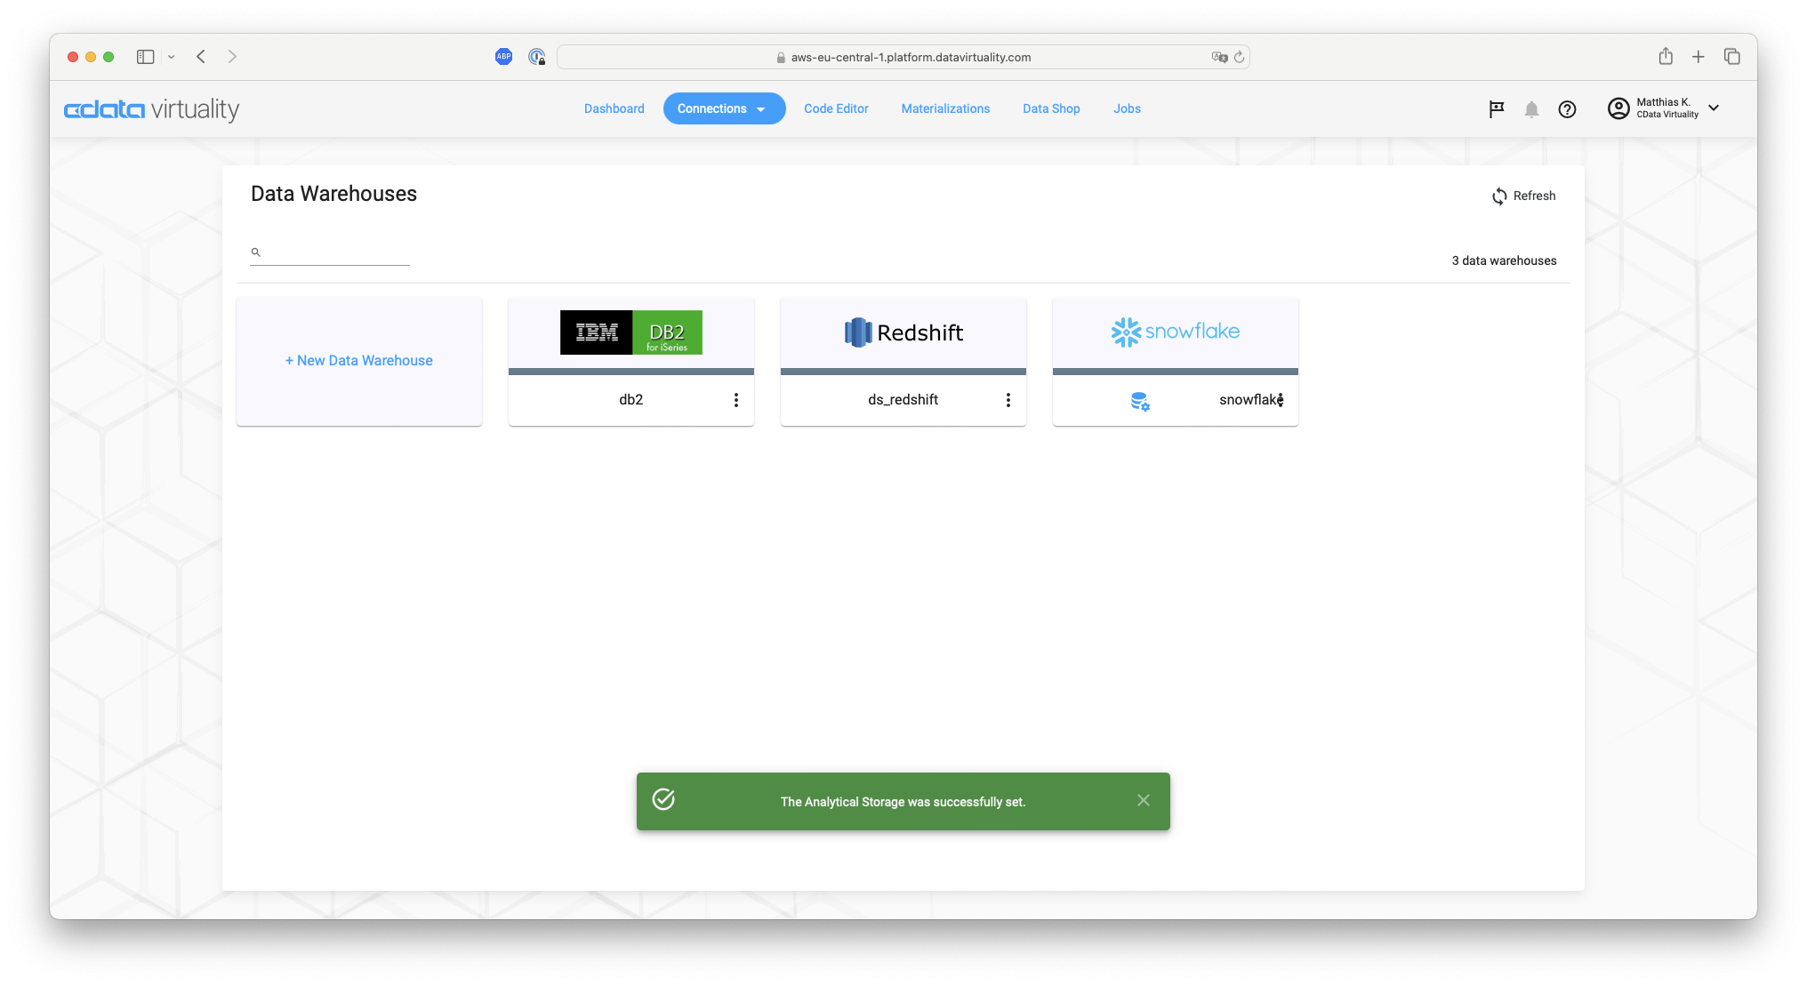Select the Redshift warehouse card logo
1807x985 pixels.
[x=903, y=332]
